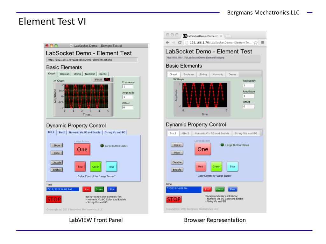The height and width of the screenshot is (244, 326).
Task: Switch to String tab in browser view
Action: point(203,74)
